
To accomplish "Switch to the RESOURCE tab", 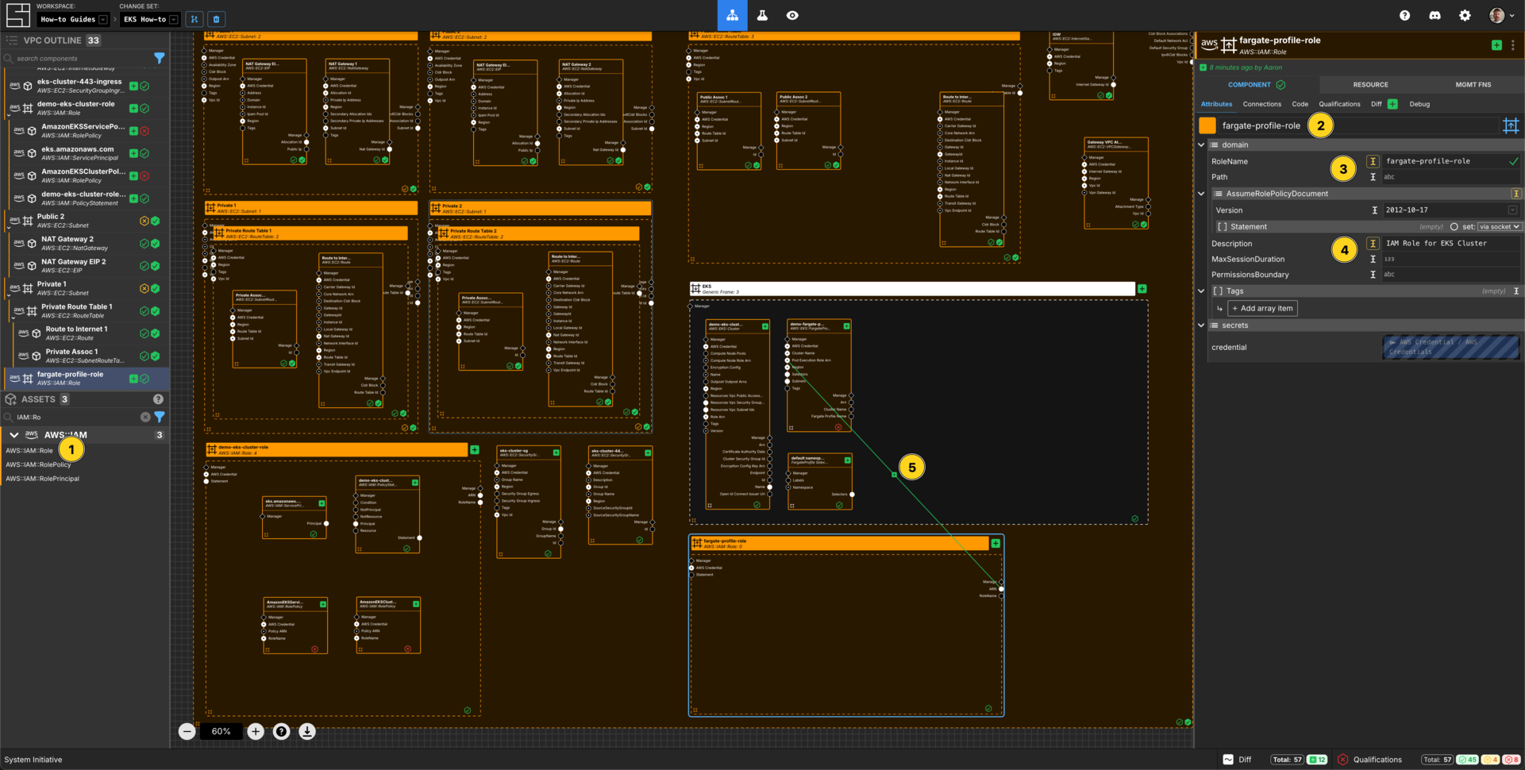I will click(x=1370, y=84).
